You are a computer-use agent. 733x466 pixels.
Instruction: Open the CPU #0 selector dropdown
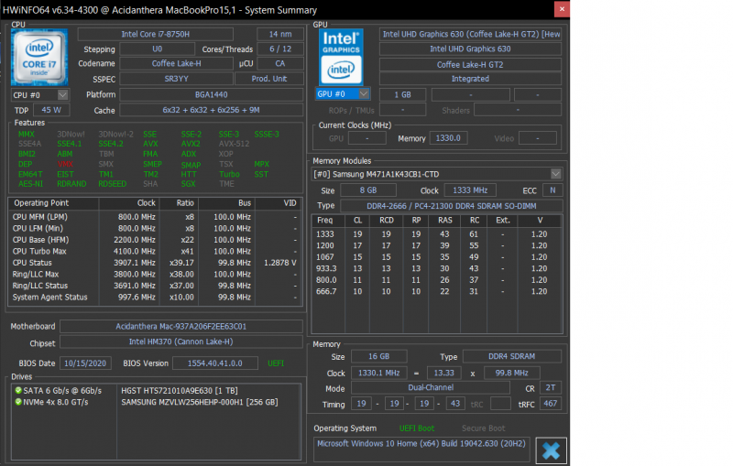tap(63, 94)
